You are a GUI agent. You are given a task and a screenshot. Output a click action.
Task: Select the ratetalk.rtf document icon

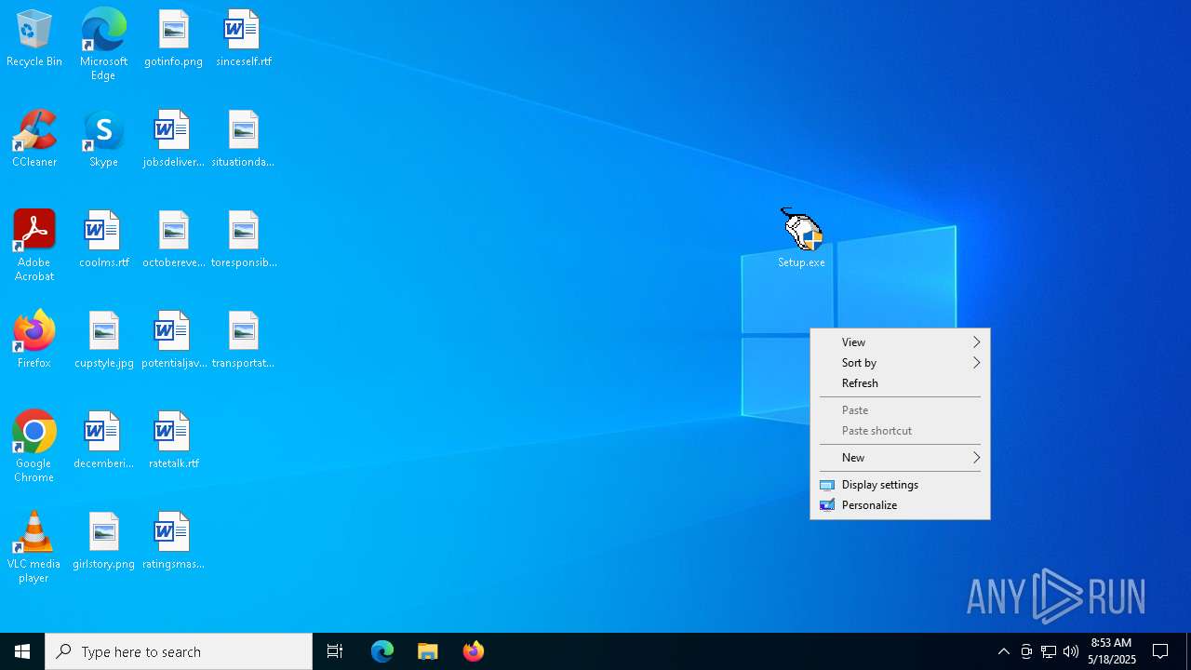[173, 441]
